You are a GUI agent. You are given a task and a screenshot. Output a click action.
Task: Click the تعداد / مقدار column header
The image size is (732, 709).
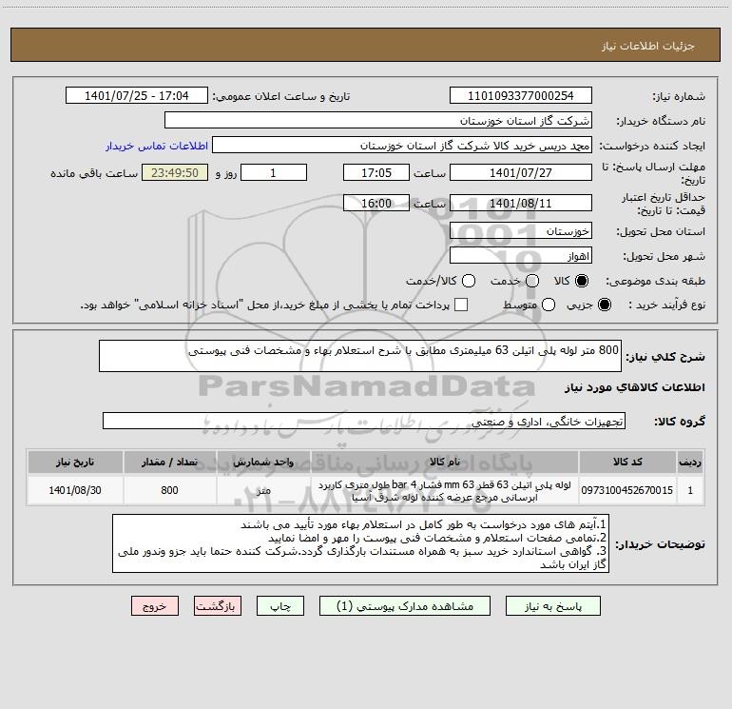[169, 462]
